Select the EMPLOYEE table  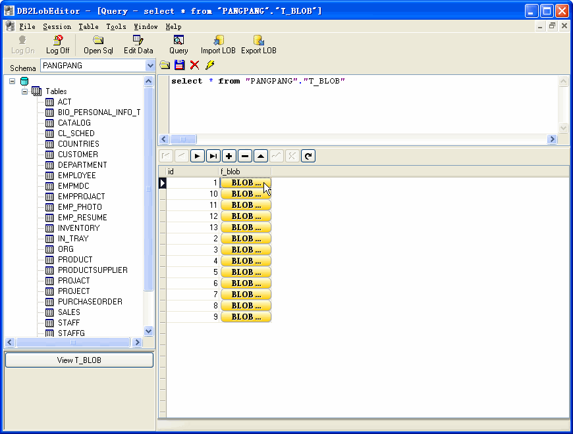pyautogui.click(x=77, y=176)
